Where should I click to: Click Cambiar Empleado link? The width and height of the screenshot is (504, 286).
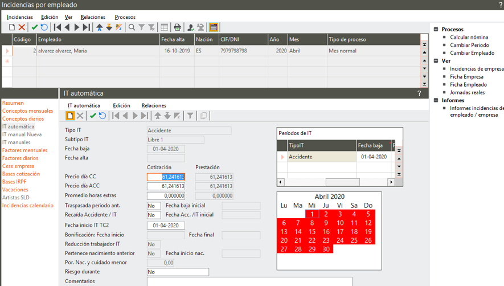click(472, 53)
